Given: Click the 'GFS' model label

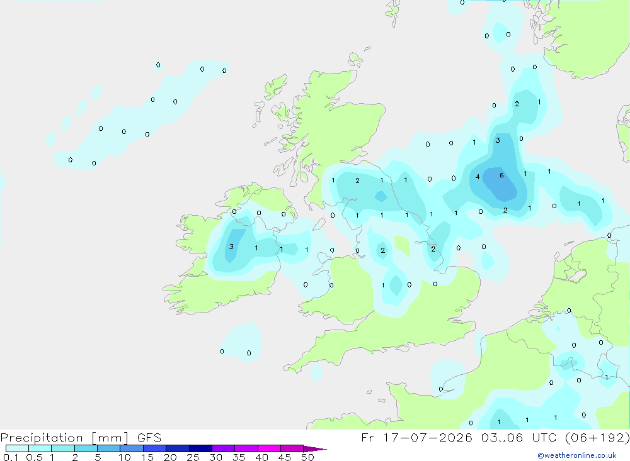Looking at the screenshot, I should pyautogui.click(x=149, y=437).
